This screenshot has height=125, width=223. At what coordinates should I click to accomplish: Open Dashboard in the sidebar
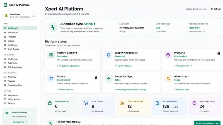(x=20, y=28)
